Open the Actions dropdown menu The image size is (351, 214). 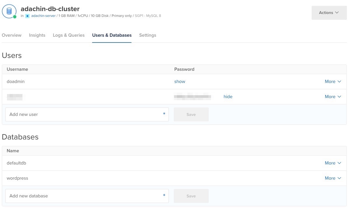[x=329, y=13]
